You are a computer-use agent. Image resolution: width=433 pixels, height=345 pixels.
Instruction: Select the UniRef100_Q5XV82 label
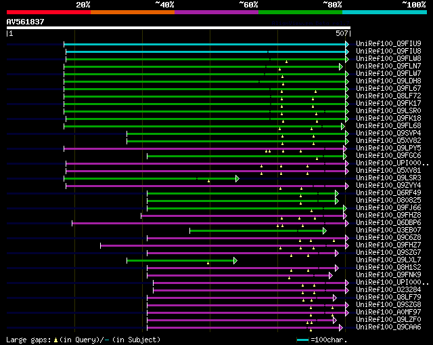tap(388, 141)
